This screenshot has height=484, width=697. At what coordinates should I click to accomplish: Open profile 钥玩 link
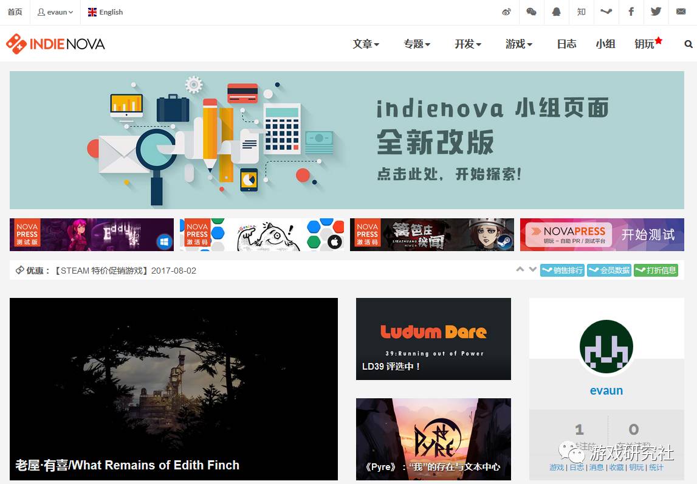click(636, 467)
